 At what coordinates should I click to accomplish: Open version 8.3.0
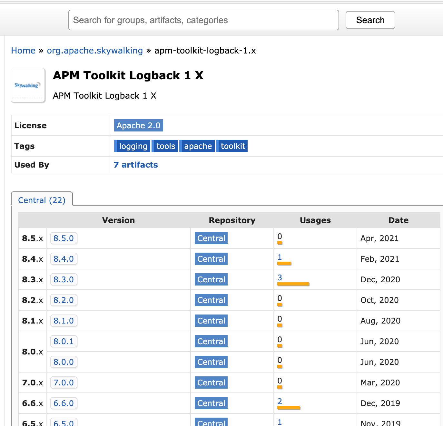pos(64,279)
